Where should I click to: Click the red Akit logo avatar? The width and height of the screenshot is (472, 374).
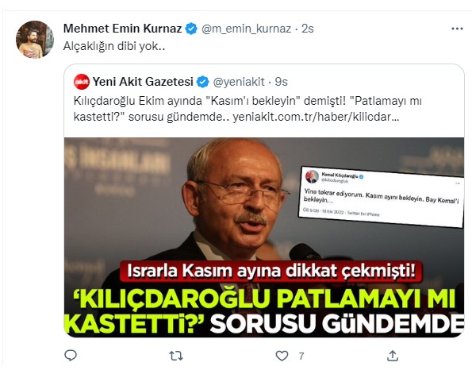(x=82, y=82)
